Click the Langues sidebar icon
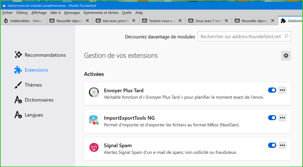 coord(18,115)
